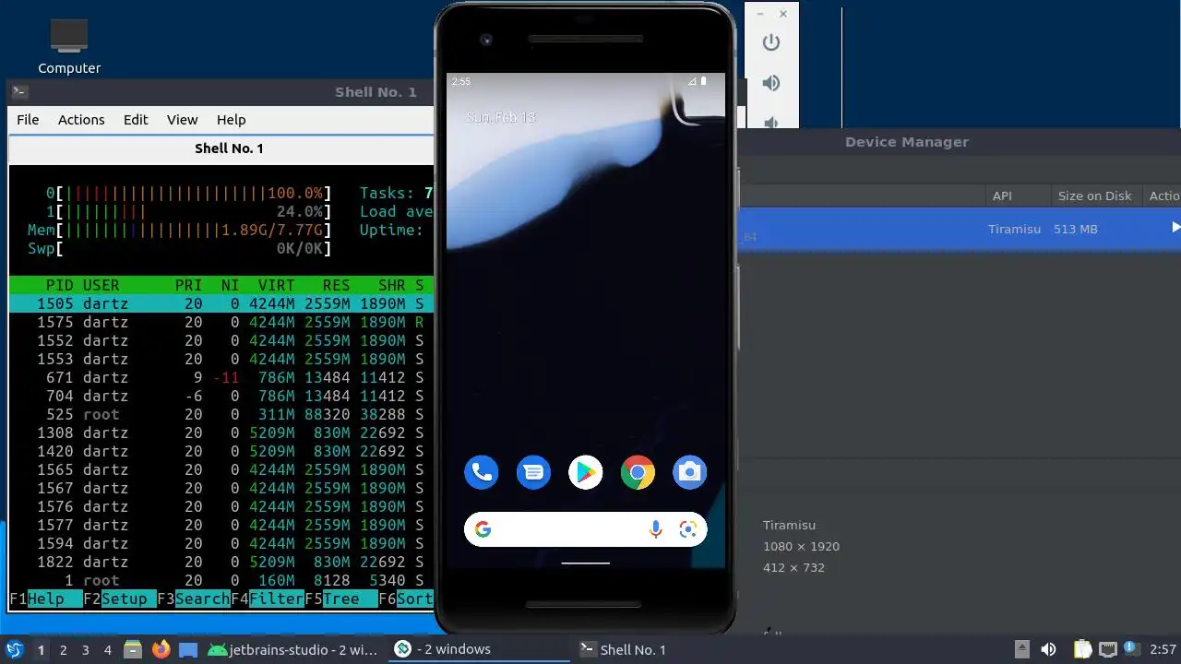The height and width of the screenshot is (664, 1181).
Task: Click the network icon in system tray
Action: point(1108,649)
